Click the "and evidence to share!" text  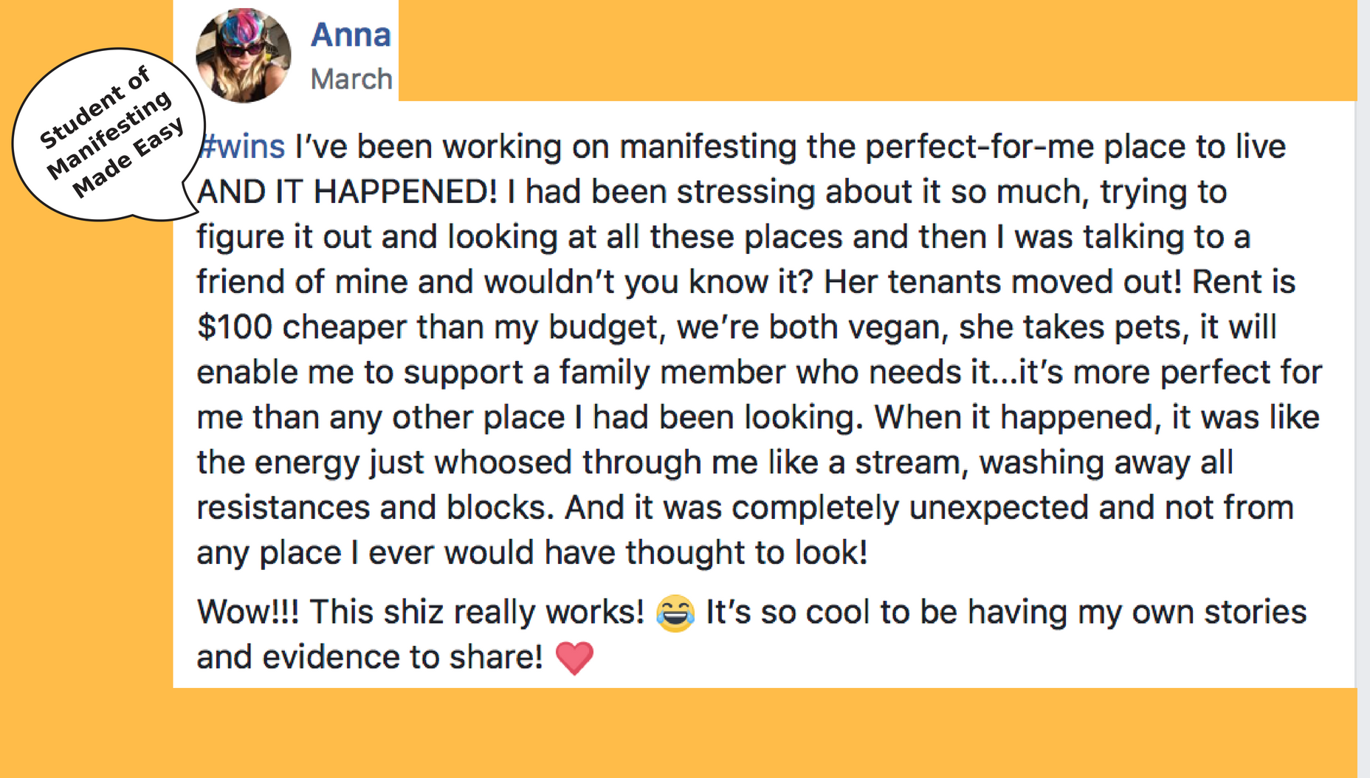pos(370,657)
